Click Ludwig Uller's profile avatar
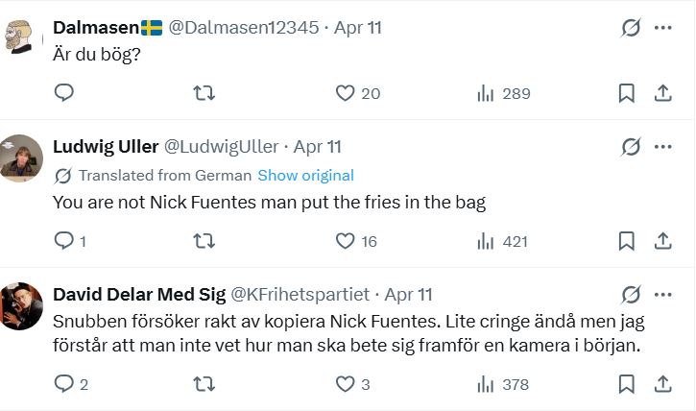The image size is (696, 411). [x=22, y=159]
